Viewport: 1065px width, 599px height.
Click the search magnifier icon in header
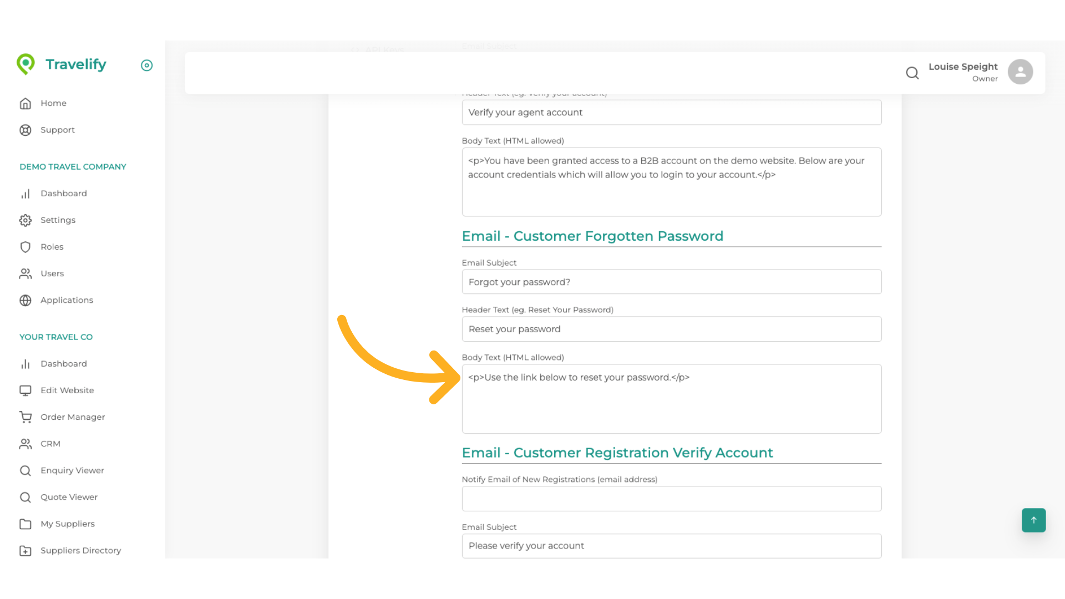click(x=912, y=73)
